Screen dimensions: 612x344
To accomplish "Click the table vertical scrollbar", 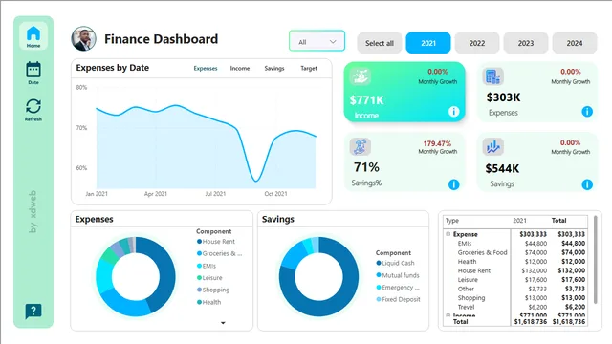I will point(595,259).
